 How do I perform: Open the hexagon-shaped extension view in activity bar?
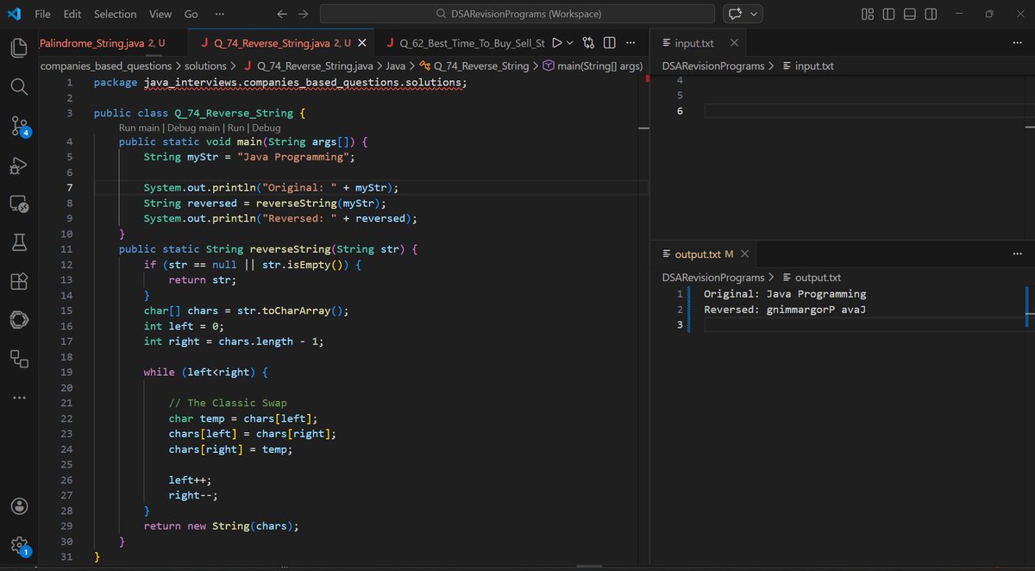(19, 320)
